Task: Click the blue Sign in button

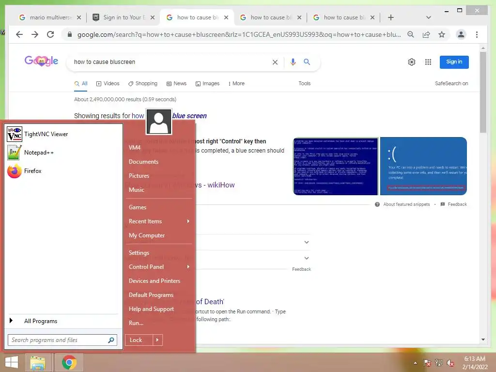Action: 454,62
